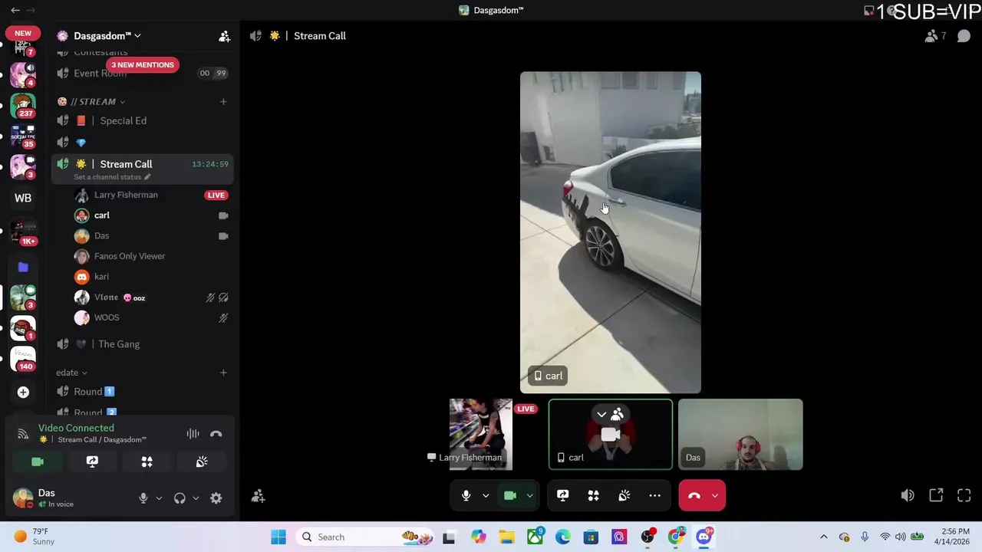Add a server plus button
The height and width of the screenshot is (552, 982).
point(23,393)
